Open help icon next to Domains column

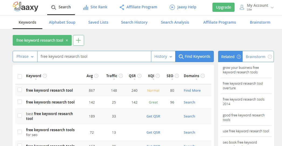click(202, 76)
